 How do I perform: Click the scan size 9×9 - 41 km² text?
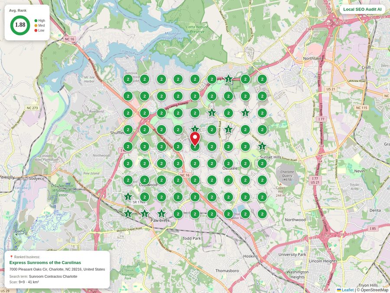(29, 282)
